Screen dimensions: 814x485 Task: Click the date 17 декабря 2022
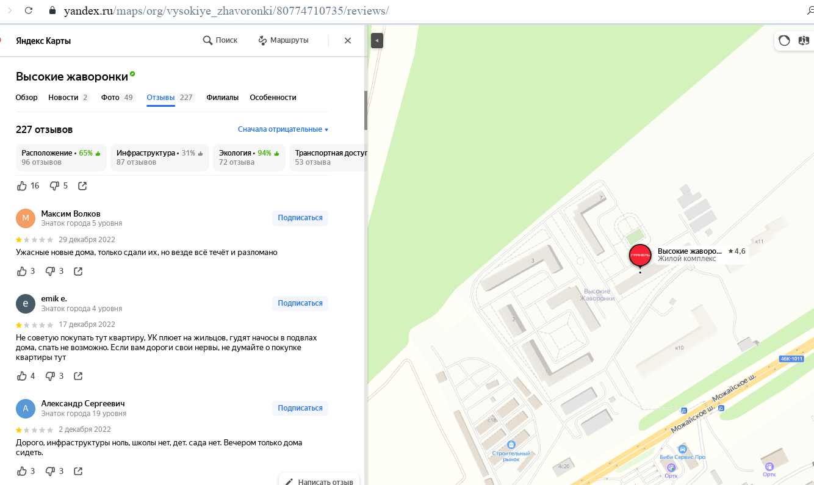tap(87, 325)
